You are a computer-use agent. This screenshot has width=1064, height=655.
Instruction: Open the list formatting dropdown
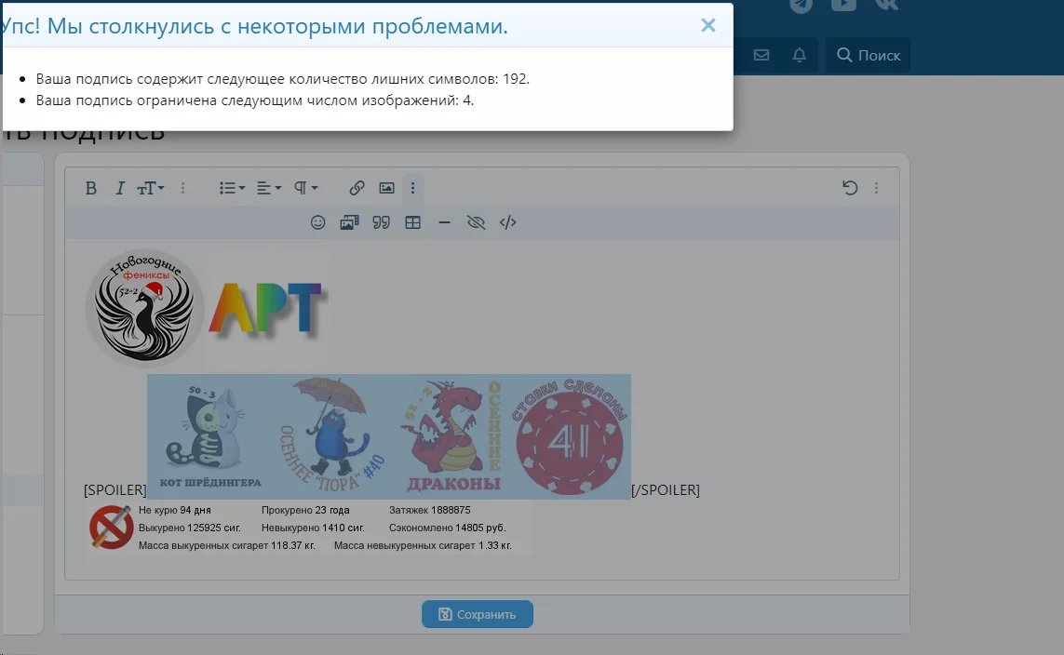click(230, 188)
